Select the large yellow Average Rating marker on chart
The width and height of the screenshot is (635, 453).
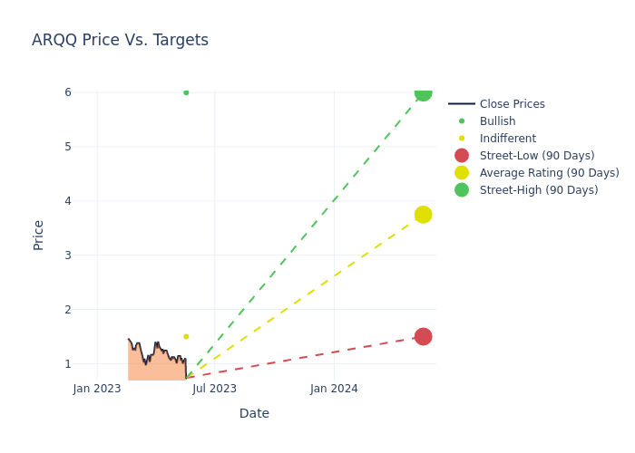pyautogui.click(x=423, y=215)
